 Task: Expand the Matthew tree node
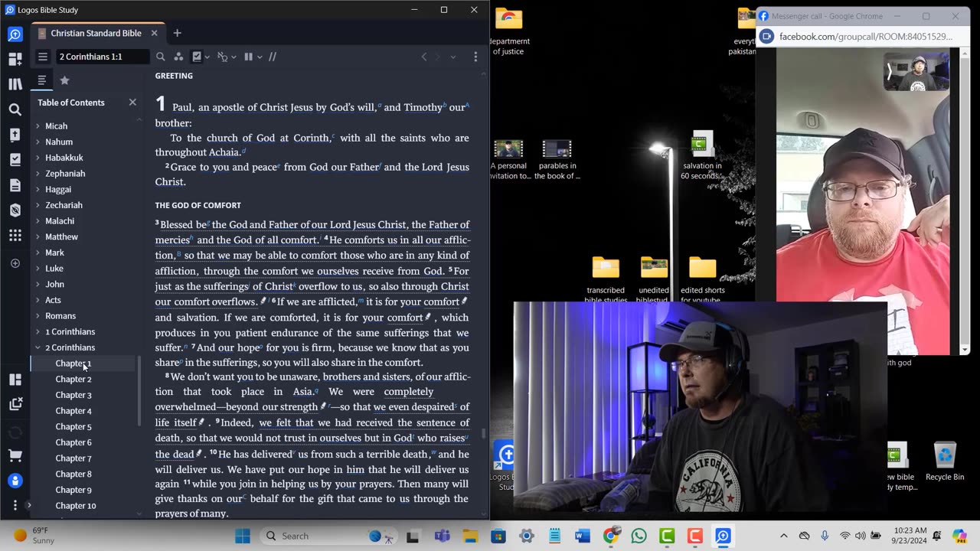pyautogui.click(x=38, y=237)
